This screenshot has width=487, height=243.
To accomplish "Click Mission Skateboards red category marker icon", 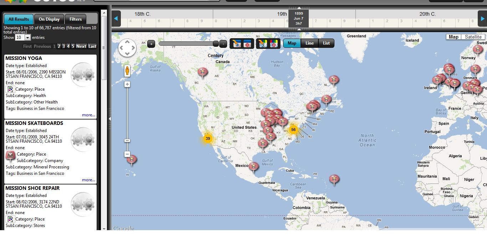I will coord(10,156).
